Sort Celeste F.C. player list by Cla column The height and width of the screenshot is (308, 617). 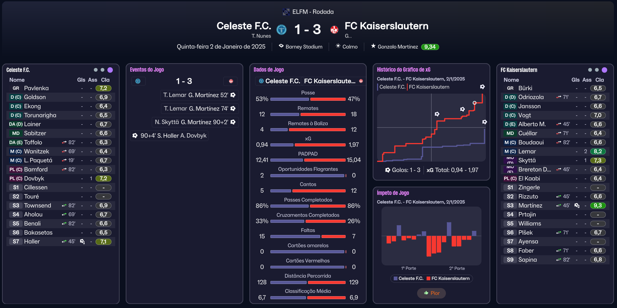pyautogui.click(x=105, y=80)
